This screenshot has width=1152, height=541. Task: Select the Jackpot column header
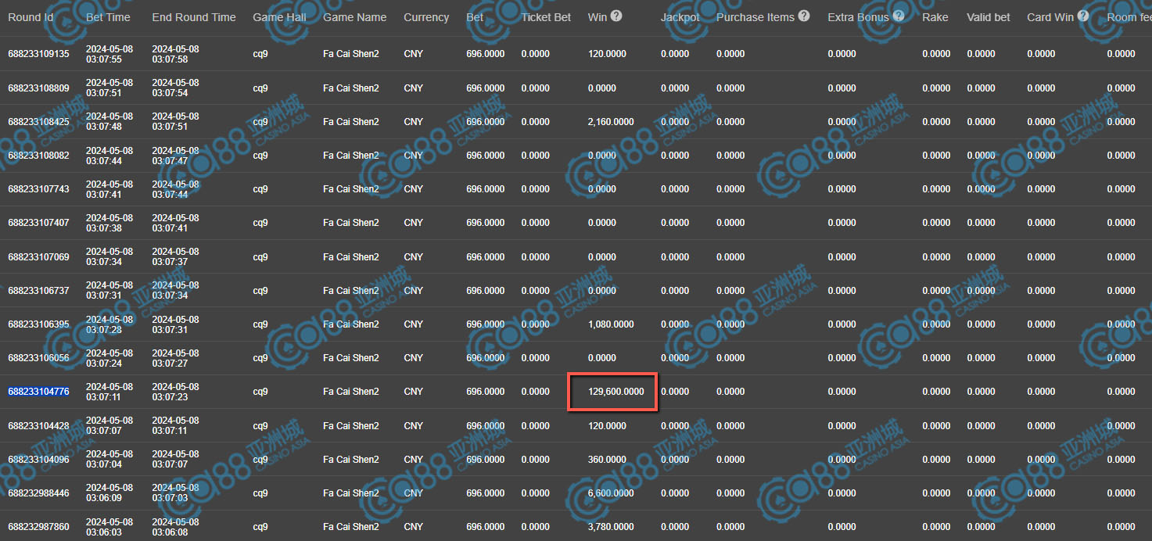[680, 17]
